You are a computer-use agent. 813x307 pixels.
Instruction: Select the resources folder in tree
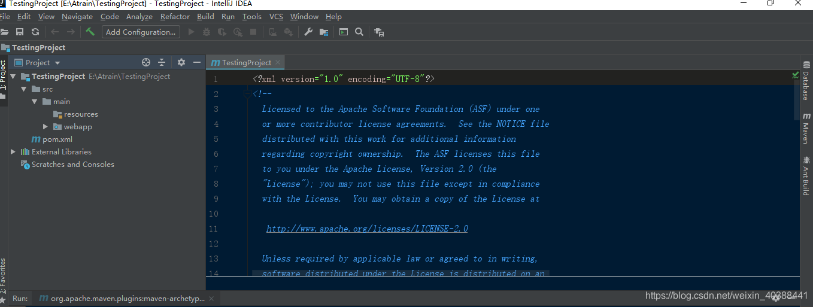[75, 114]
